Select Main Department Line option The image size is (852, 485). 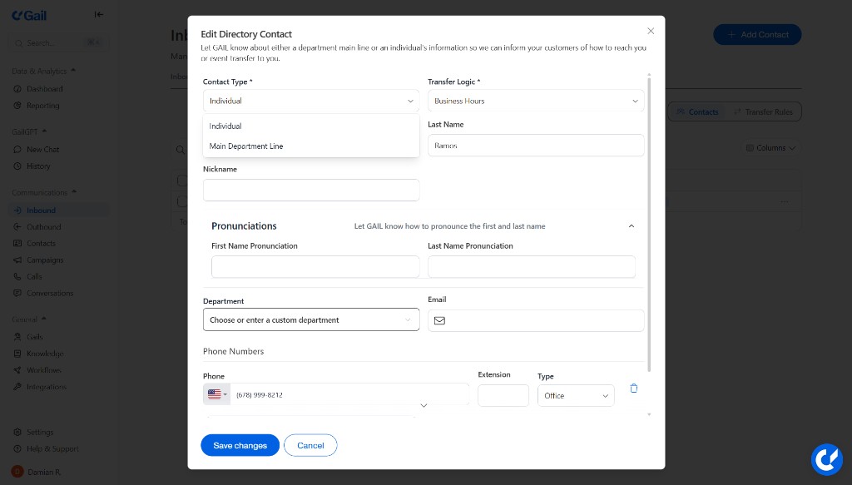pyautogui.click(x=246, y=146)
